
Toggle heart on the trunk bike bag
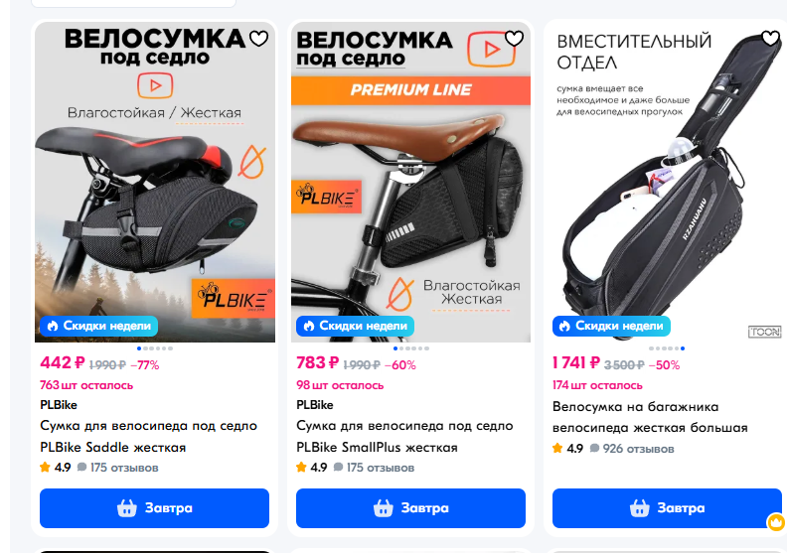pos(771,38)
